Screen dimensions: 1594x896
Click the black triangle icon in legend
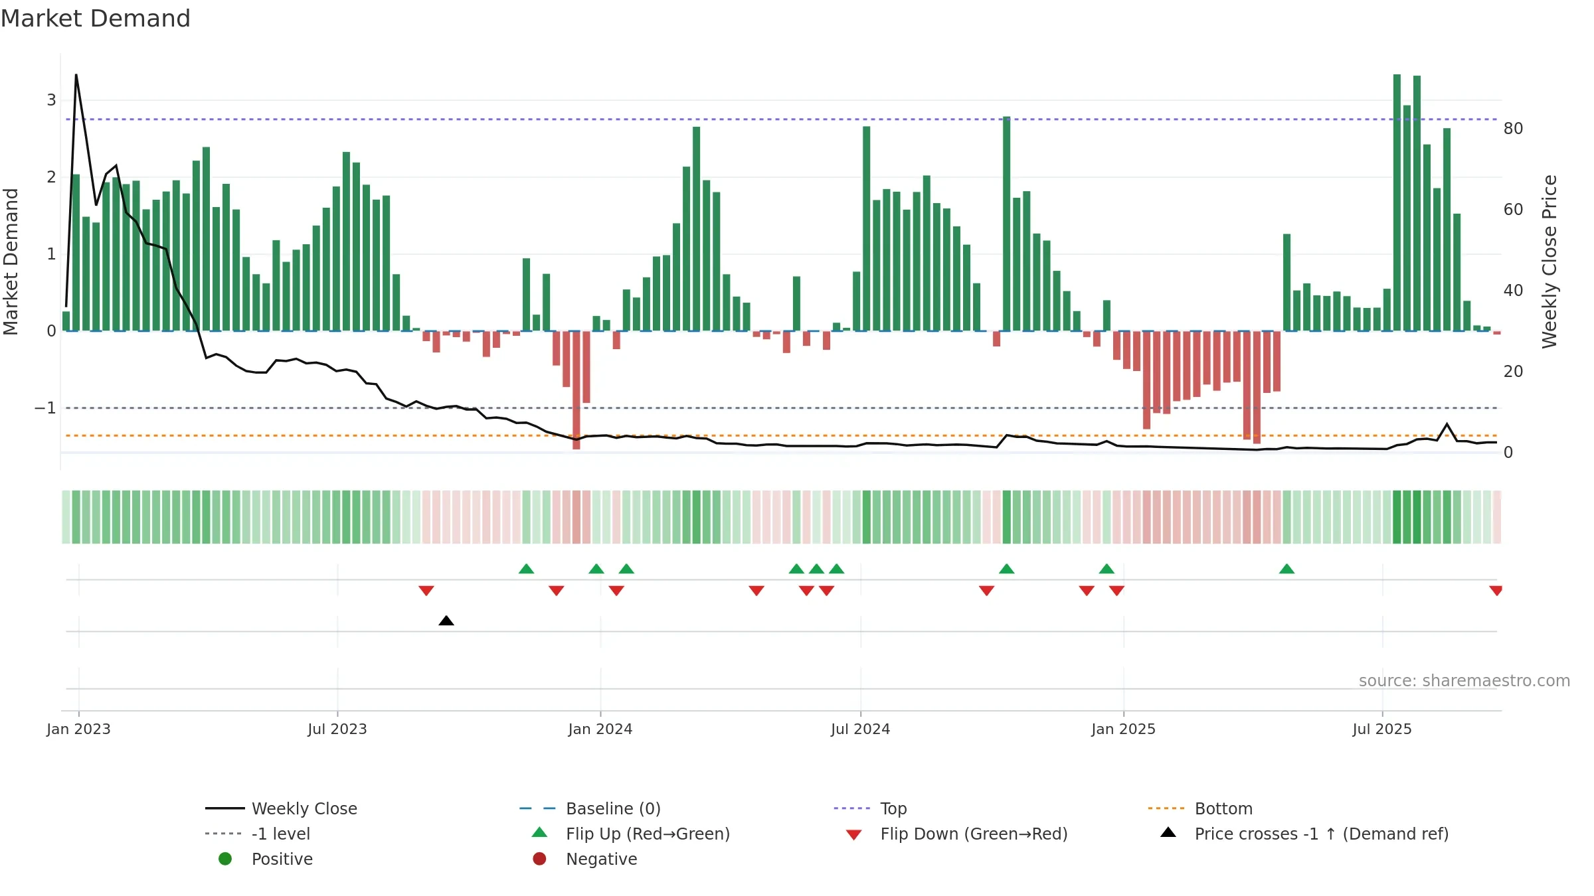pos(1168,832)
